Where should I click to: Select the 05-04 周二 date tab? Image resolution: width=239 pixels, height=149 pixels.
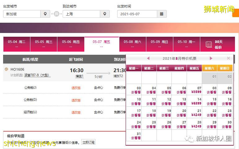click(17, 44)
